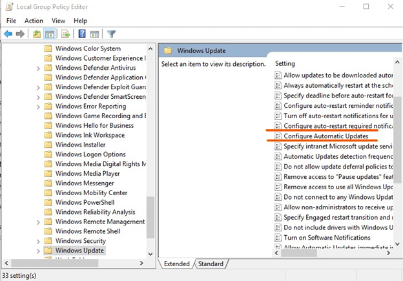Switch to the Extended tab

176,264
